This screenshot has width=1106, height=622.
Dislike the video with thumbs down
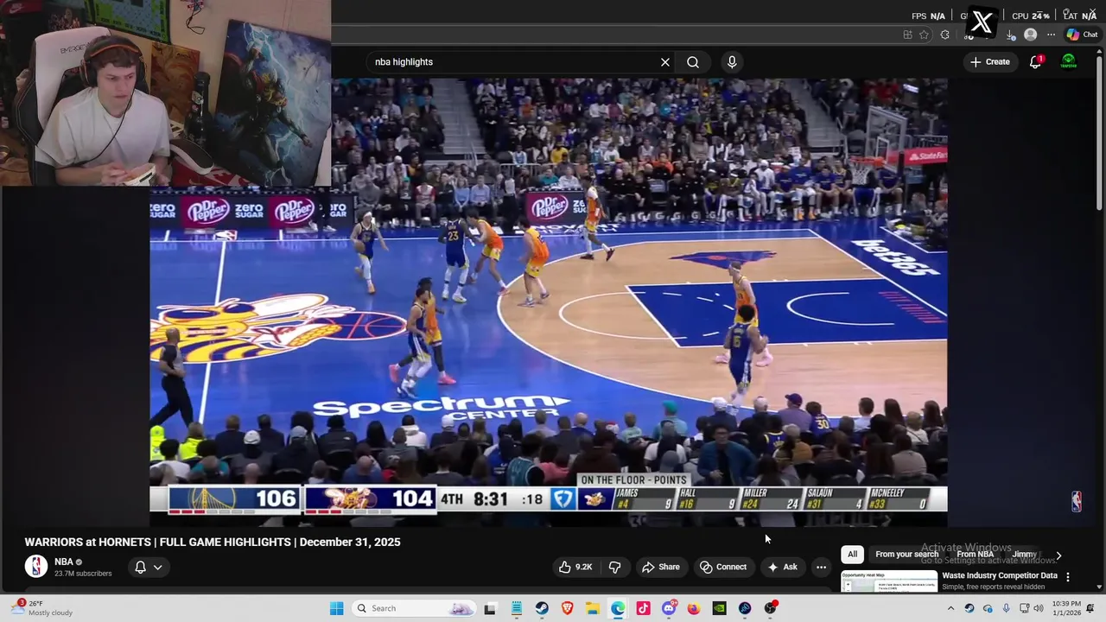(x=615, y=567)
